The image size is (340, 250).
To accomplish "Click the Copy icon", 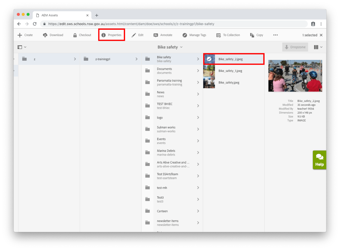I will (x=252, y=35).
